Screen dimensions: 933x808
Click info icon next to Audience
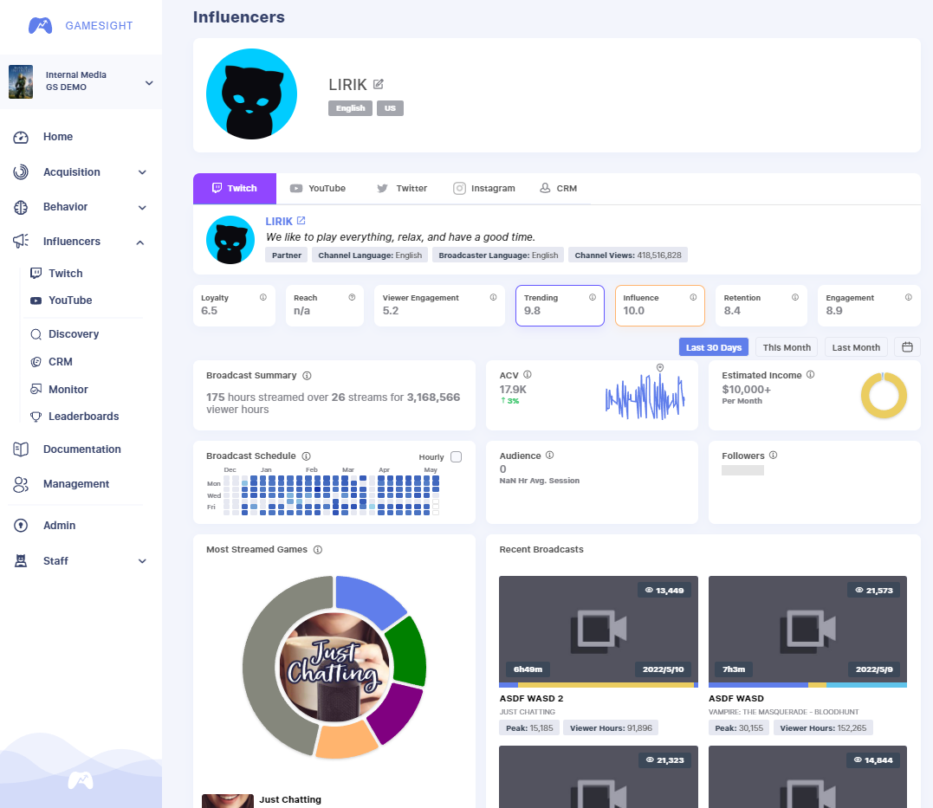(x=550, y=456)
